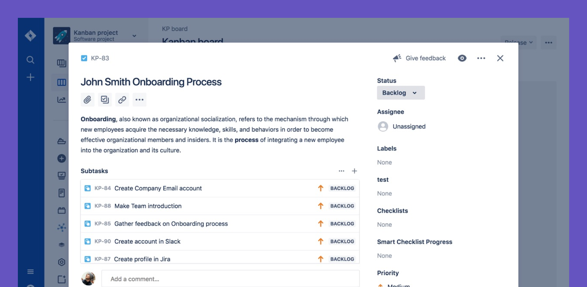Open the Subtasks section options menu

pos(341,171)
